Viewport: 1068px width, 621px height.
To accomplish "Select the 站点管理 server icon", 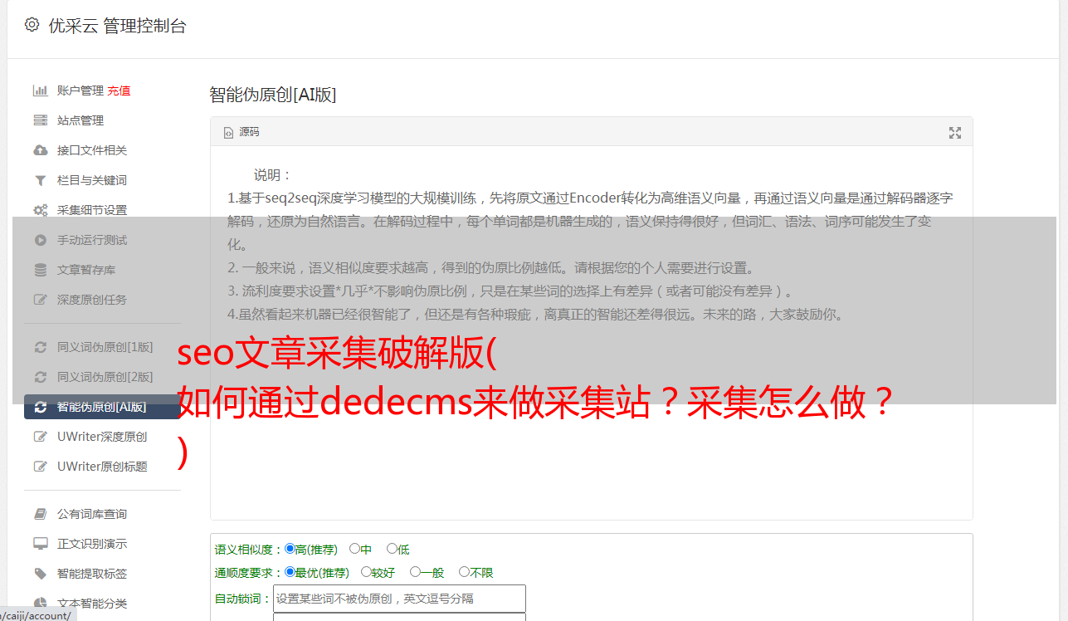I will click(40, 120).
